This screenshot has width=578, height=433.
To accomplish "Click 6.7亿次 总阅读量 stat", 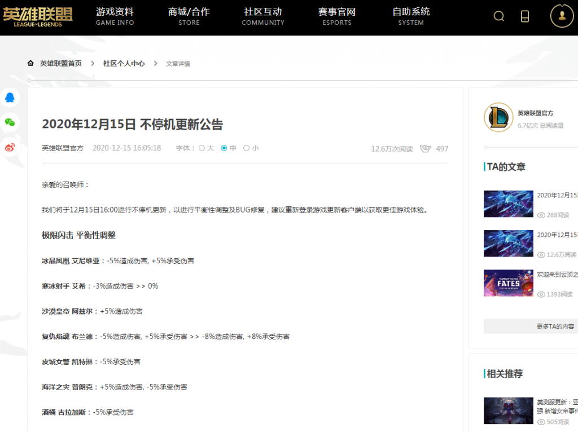I will click(x=540, y=126).
